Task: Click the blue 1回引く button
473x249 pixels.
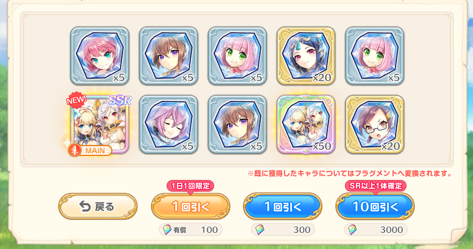Action: [283, 206]
